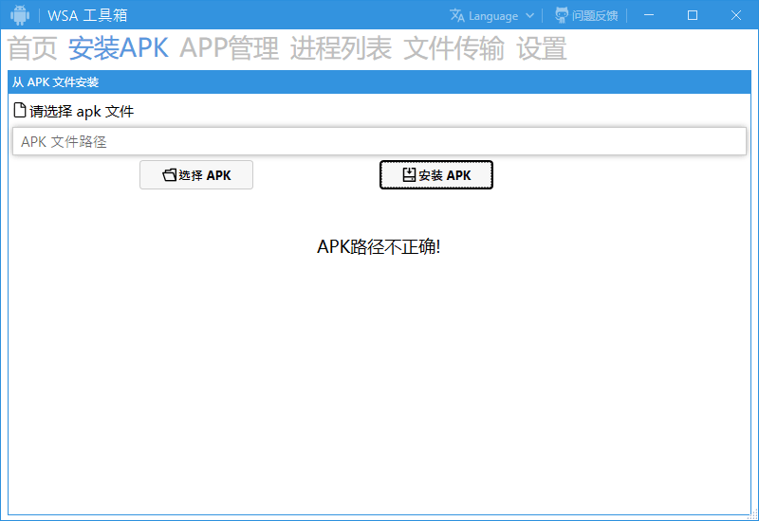Click the translate icon beside Language
Screen dimensions: 759x521
457,15
